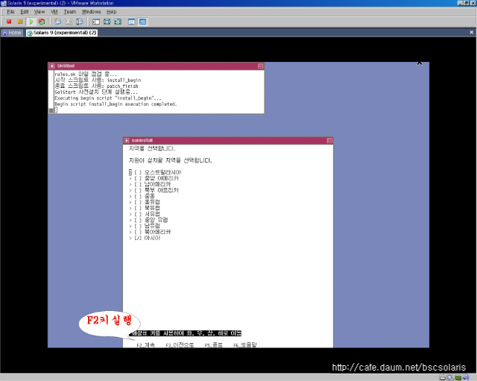The image size is (477, 381).
Task: Select the Solaris 9 (experimental) (2) tab
Action: [62, 33]
